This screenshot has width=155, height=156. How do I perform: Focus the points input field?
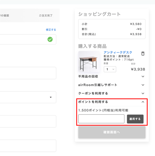click(x=101, y=119)
